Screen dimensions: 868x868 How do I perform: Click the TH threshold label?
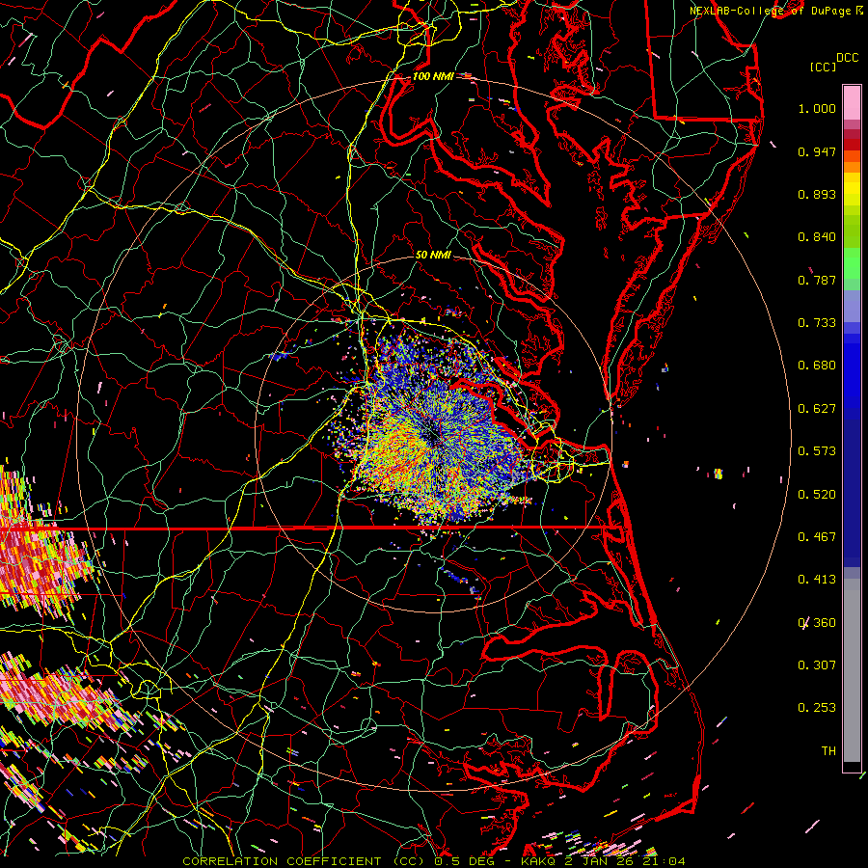(x=828, y=751)
